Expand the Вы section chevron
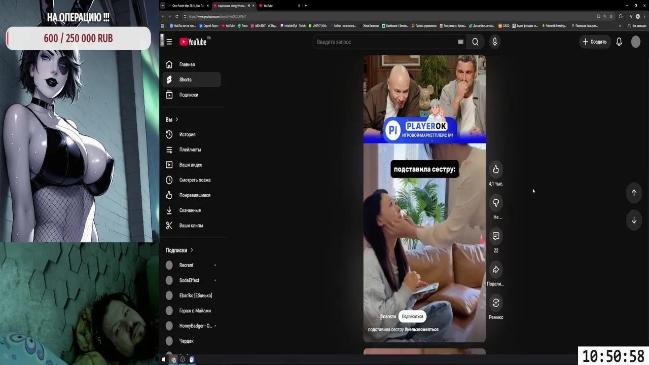 [x=176, y=120]
